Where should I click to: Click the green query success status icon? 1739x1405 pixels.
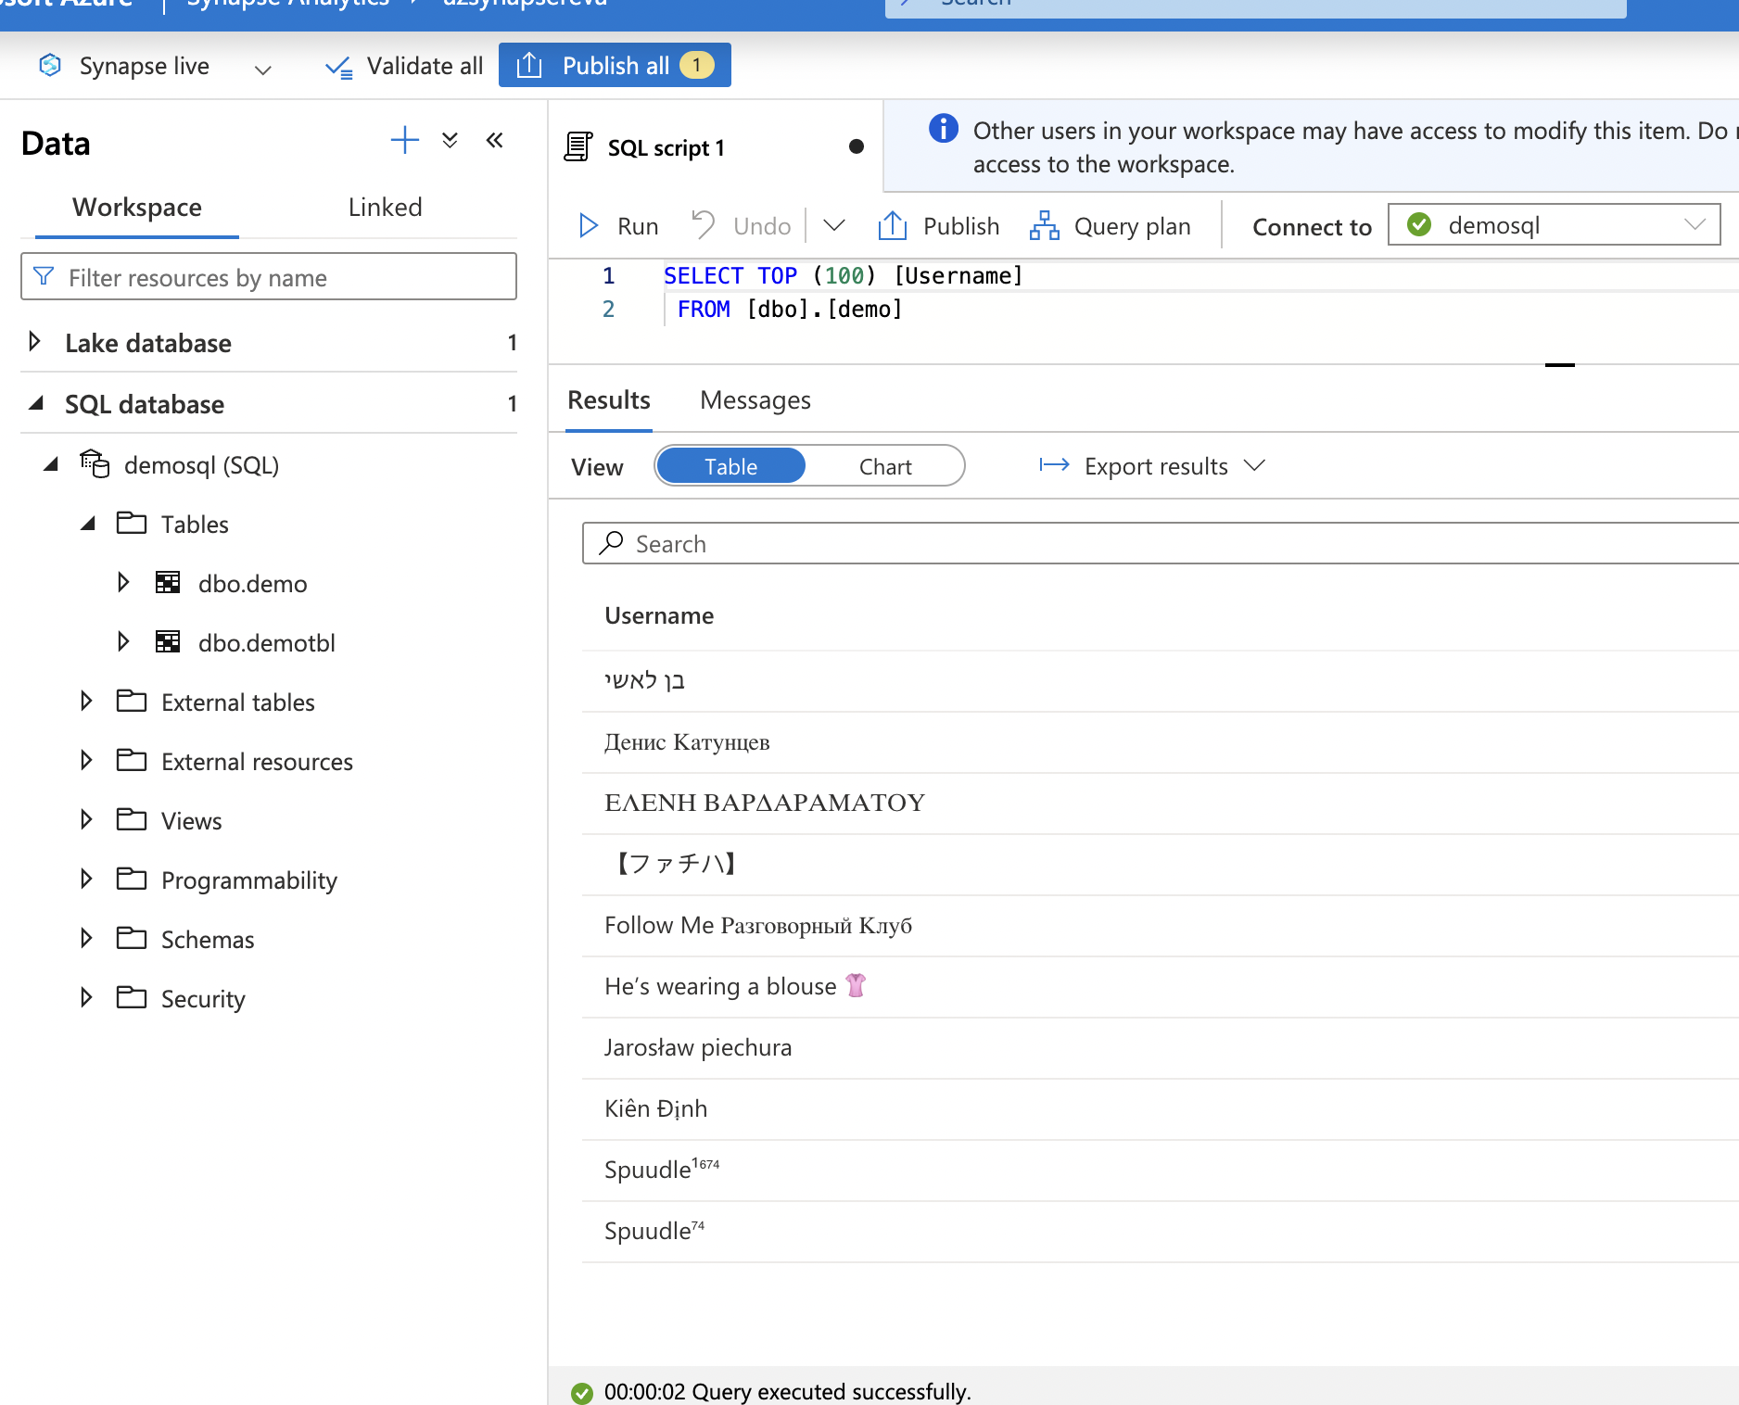click(582, 1392)
